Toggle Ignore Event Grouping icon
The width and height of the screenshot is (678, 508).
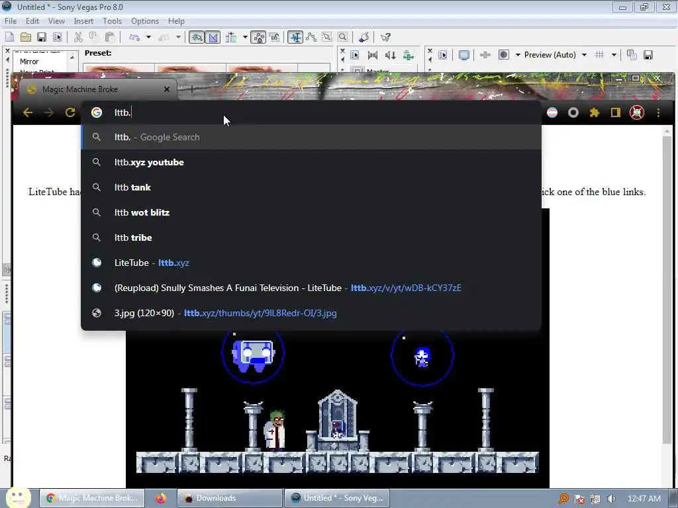275,37
